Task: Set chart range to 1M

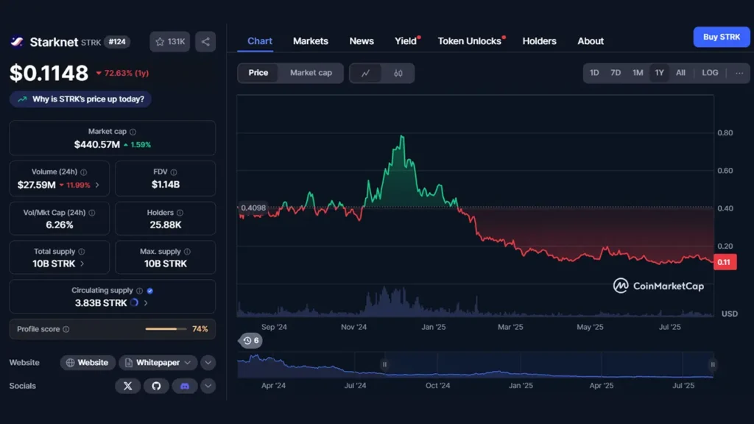Action: pos(638,73)
